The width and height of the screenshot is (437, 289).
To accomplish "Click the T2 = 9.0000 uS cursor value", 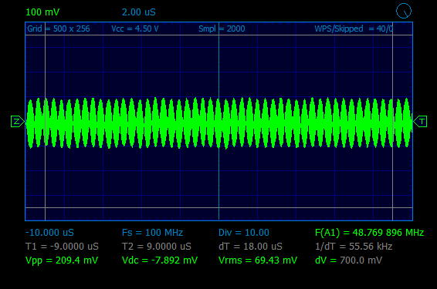I will 157,247.
